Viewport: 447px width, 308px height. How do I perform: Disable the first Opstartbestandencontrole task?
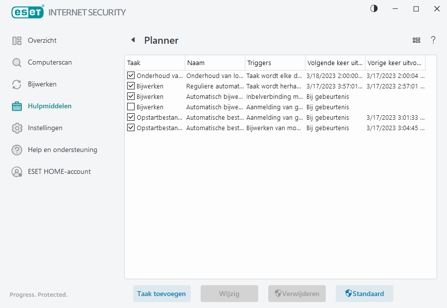[131, 117]
